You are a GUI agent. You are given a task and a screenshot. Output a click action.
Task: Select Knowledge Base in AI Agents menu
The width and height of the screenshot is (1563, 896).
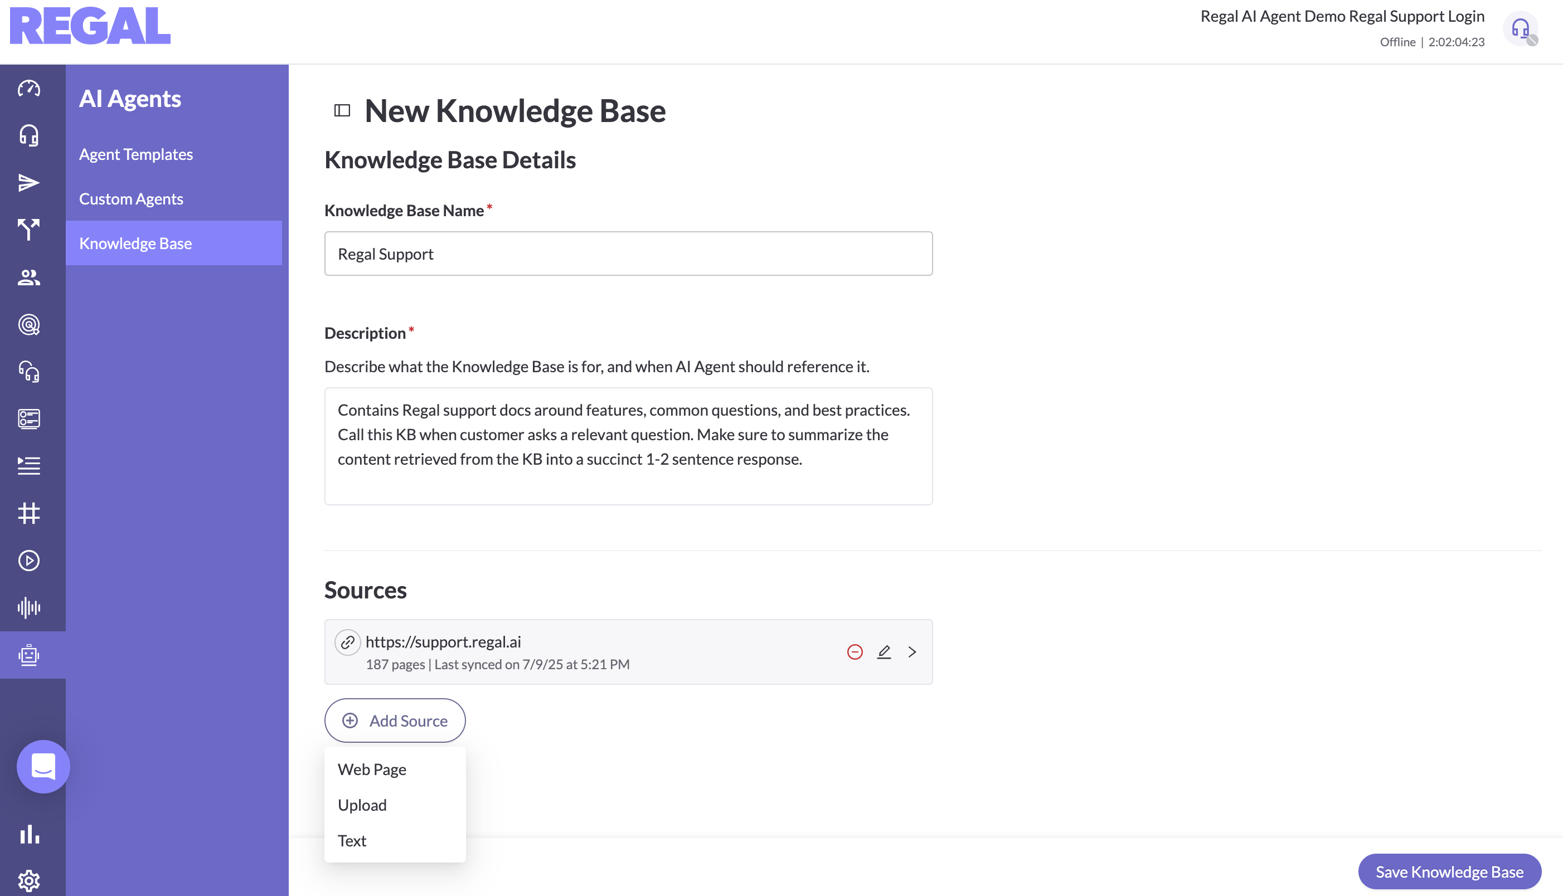pyautogui.click(x=173, y=243)
